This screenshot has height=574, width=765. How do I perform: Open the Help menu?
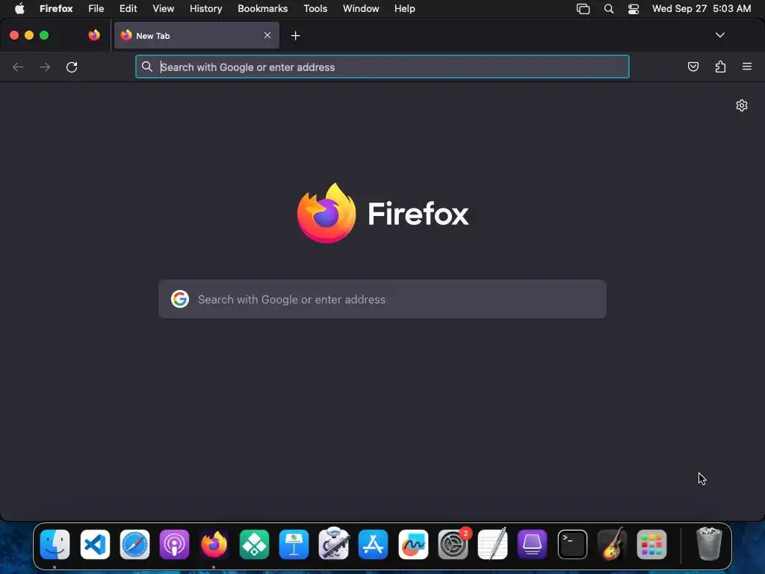click(x=404, y=9)
